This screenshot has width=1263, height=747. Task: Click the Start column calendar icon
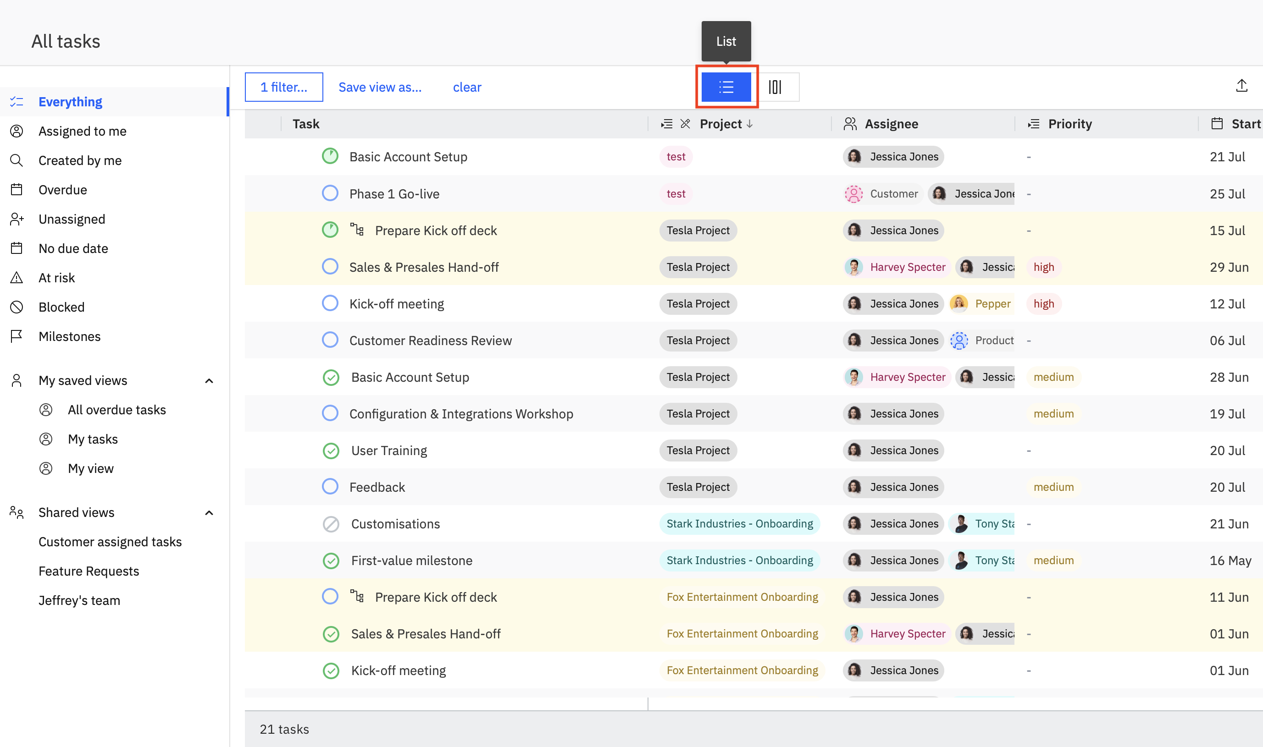(1217, 124)
